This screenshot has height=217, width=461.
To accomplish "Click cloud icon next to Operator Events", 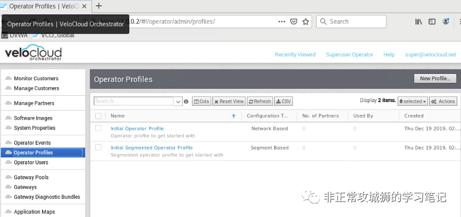I will click(x=9, y=143).
